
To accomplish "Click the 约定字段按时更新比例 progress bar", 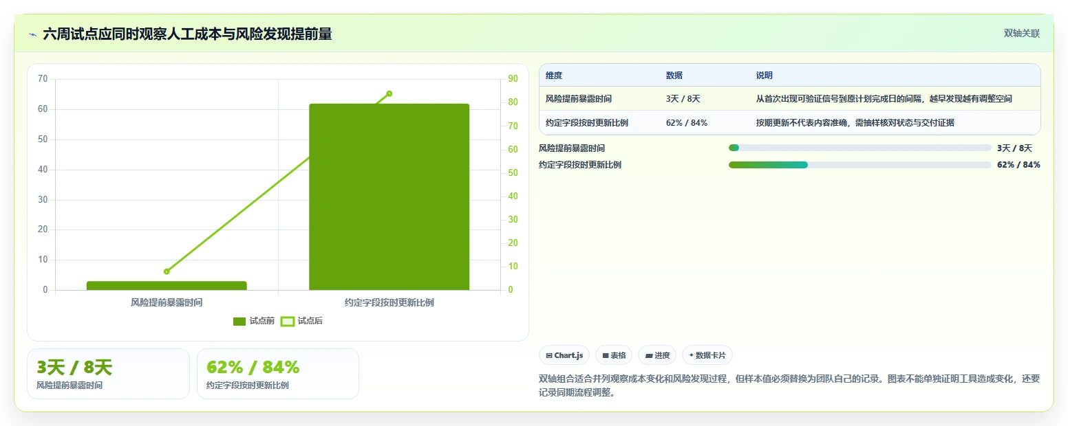I will click(x=860, y=165).
